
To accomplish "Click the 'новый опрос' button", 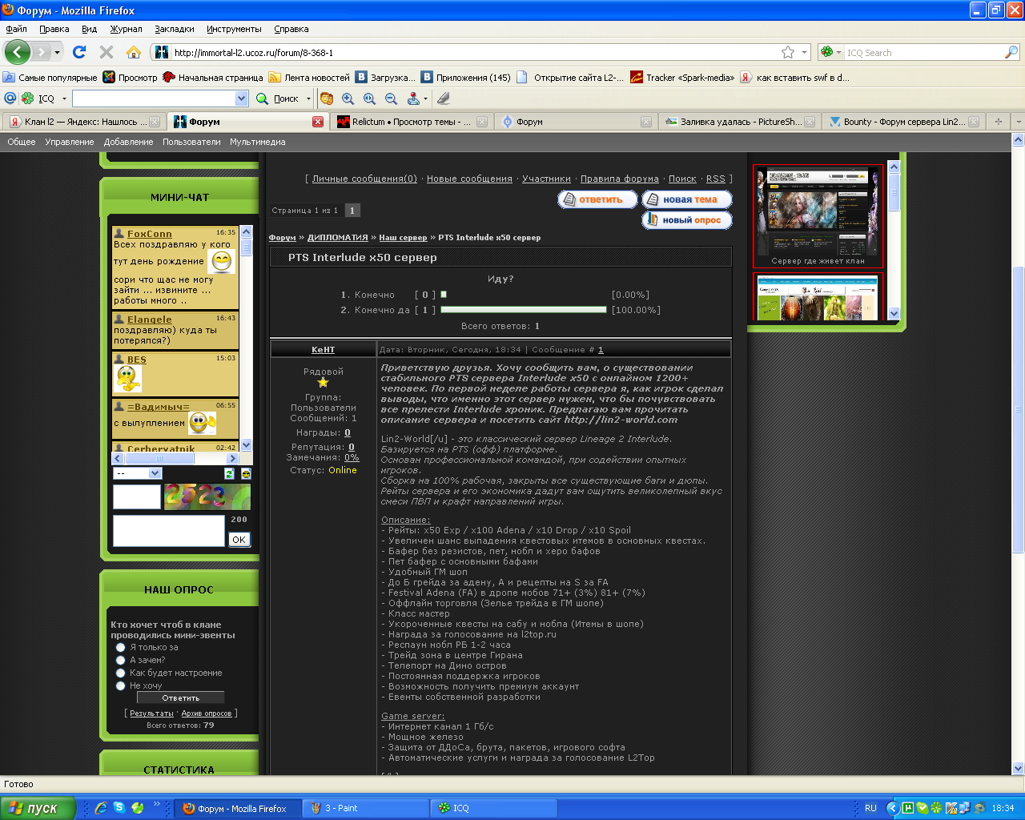I will tap(687, 220).
